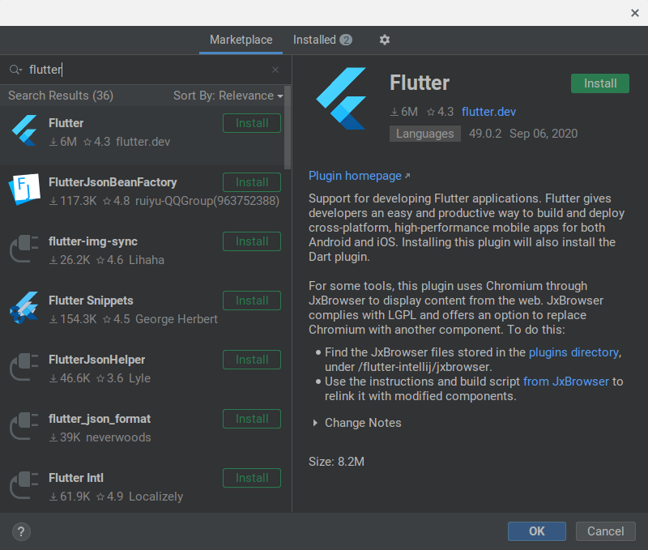Click the Sep 06, 2020 date
Screen dimensions: 648x550
coord(544,134)
